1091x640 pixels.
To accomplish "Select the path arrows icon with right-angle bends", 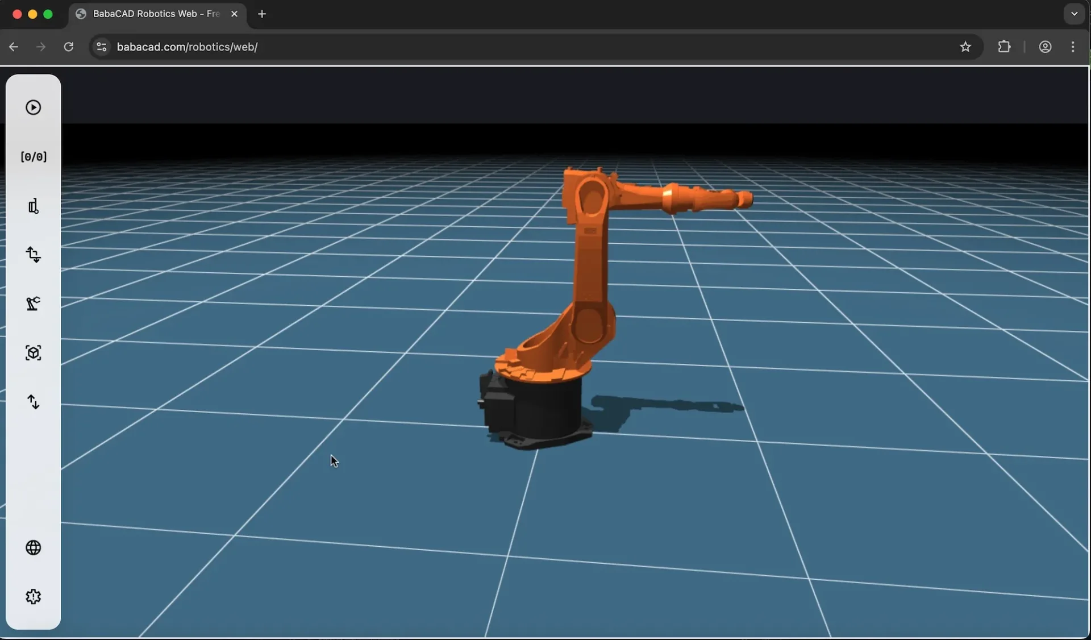I will 34,255.
